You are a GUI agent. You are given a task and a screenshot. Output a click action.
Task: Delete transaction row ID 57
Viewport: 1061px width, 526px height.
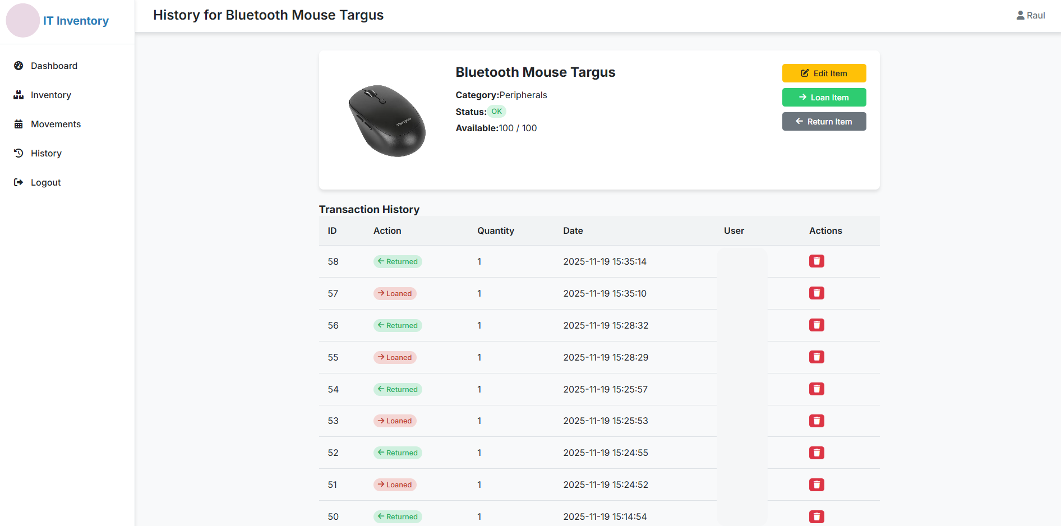point(816,293)
